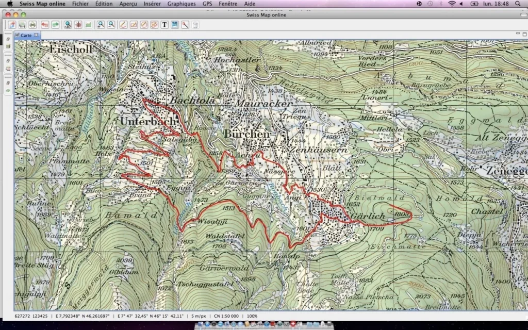Click the Calendar icon in Dock
The height and width of the screenshot is (330, 528).
click(253, 324)
